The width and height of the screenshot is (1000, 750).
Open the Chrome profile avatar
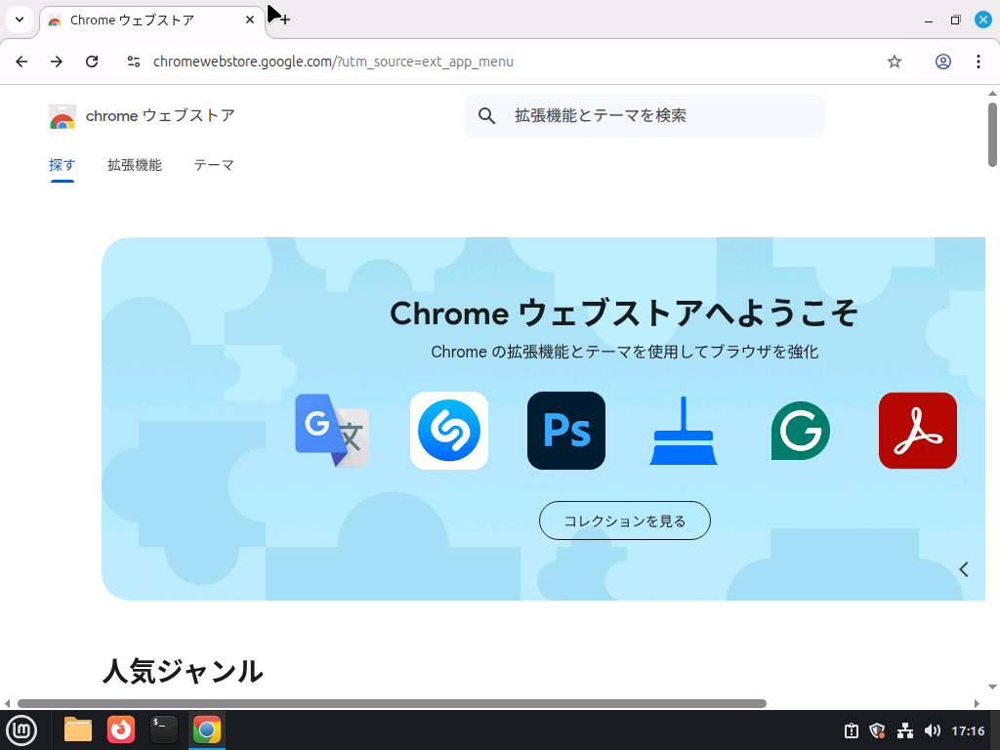tap(943, 61)
